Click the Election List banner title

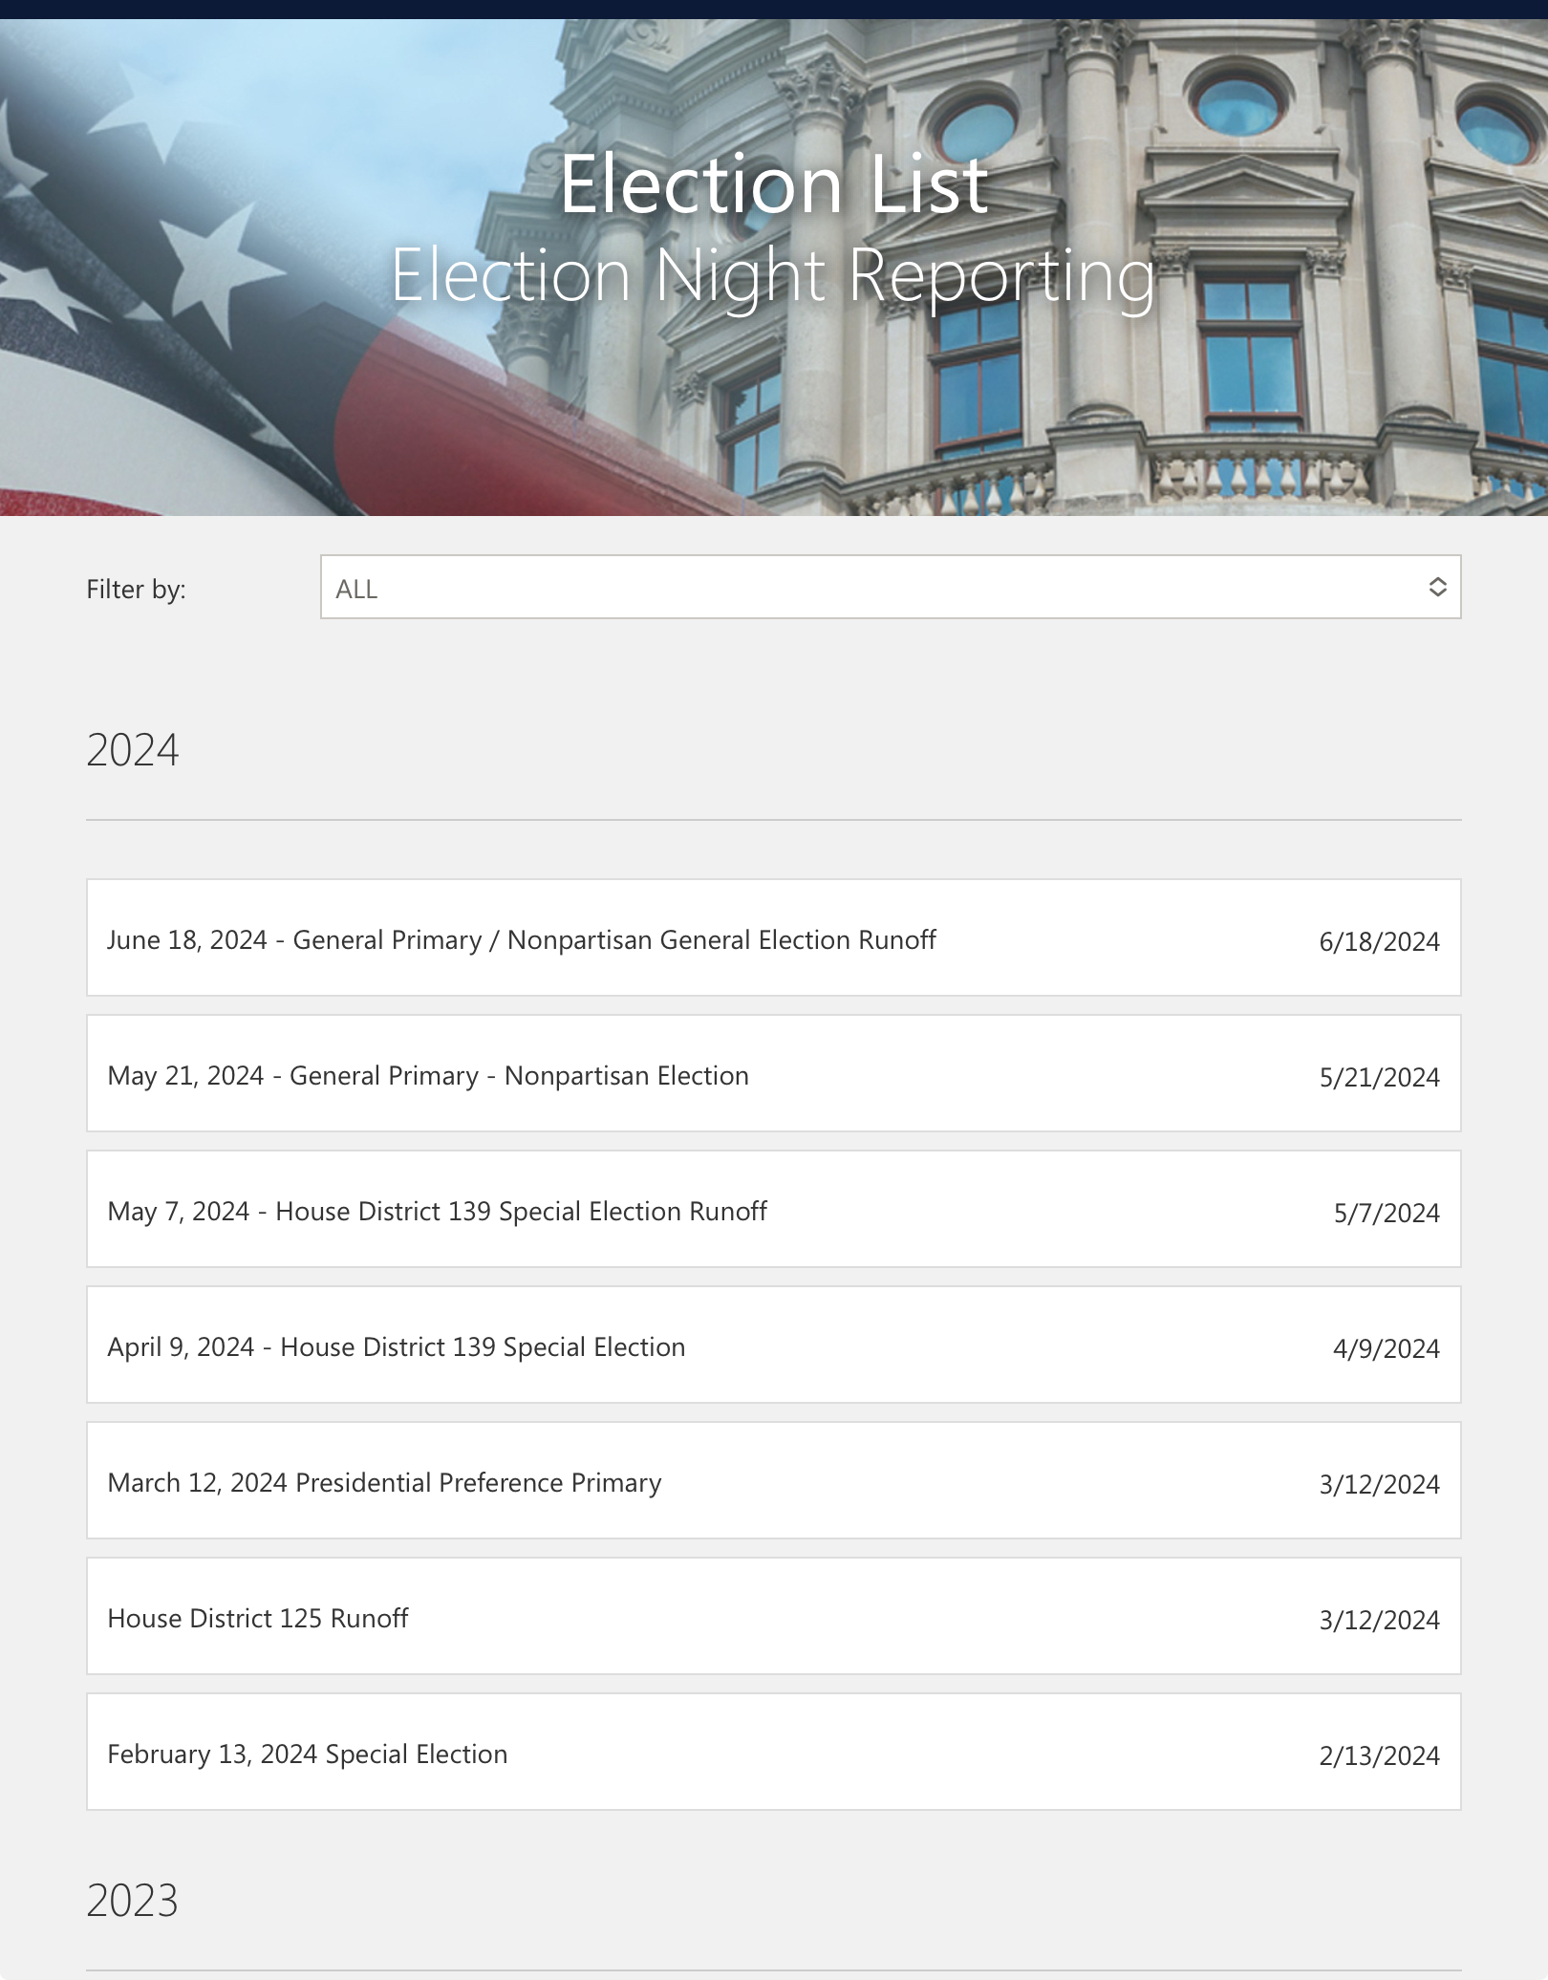click(774, 183)
